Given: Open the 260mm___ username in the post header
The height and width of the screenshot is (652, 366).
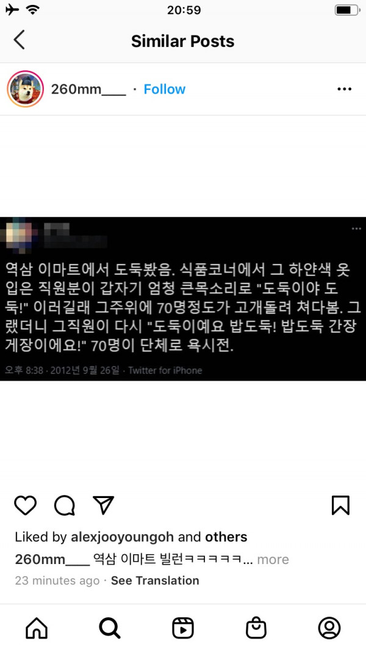Looking at the screenshot, I should pyautogui.click(x=88, y=89).
